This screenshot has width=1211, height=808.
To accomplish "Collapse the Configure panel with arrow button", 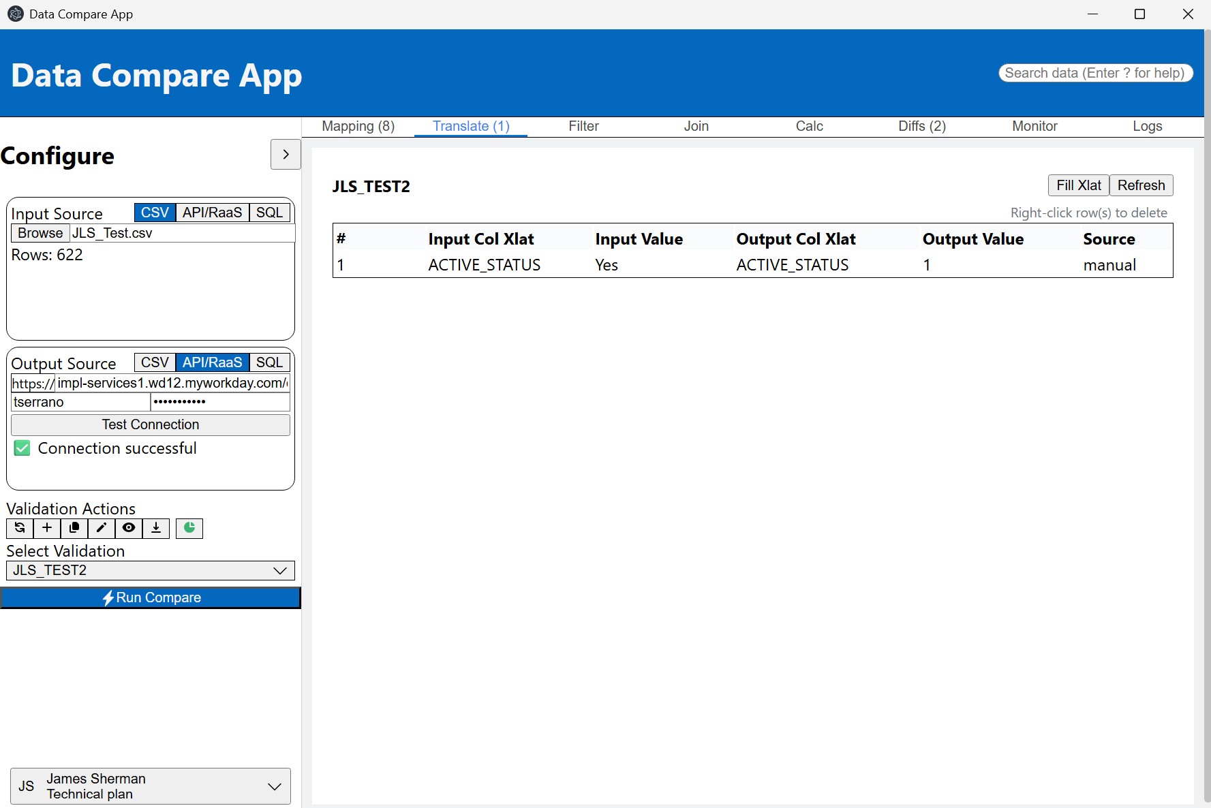I will coord(286,155).
